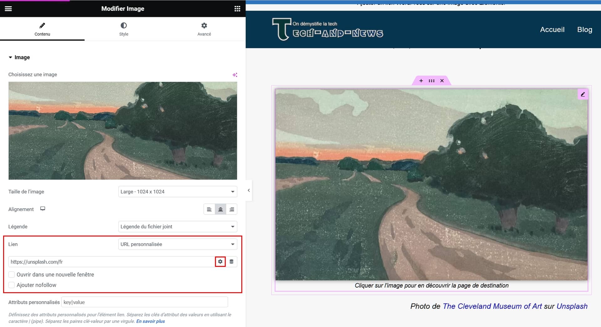The image size is (601, 327).
Task: Click the AI sparkle icon for image
Action: point(235,75)
